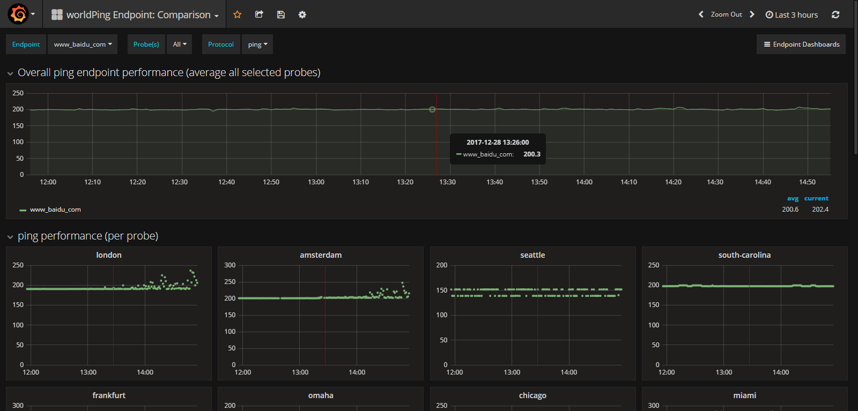Viewport: 858px width, 411px height.
Task: Collapse the ping performance (per probe) row
Action: coord(10,237)
